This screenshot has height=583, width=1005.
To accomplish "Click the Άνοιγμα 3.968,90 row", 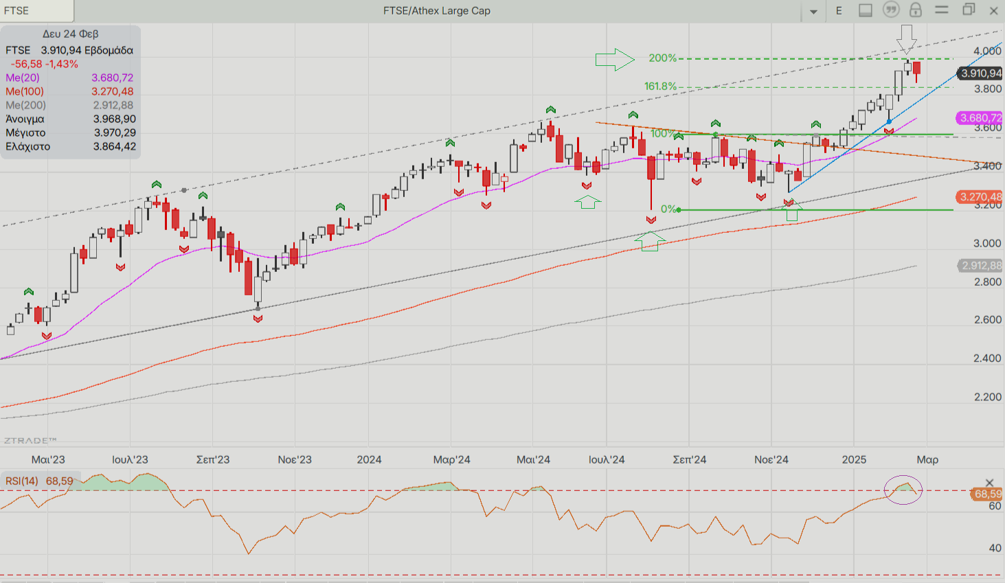I will pyautogui.click(x=71, y=119).
